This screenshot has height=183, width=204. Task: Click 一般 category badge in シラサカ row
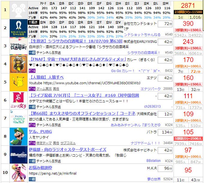32,53
